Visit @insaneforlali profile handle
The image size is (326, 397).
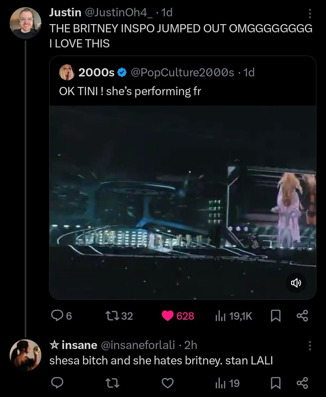(137, 345)
